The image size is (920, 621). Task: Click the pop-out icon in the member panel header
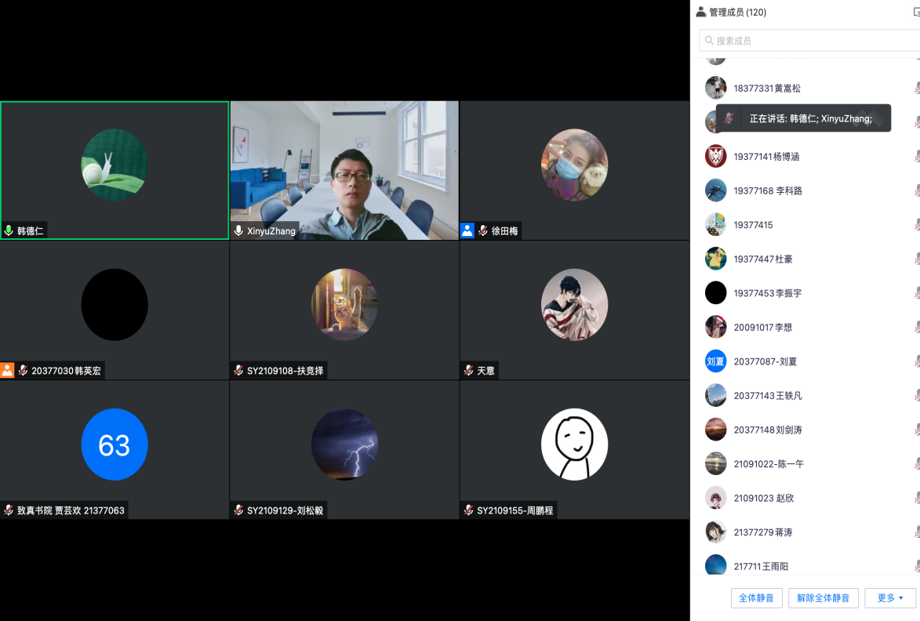(915, 13)
